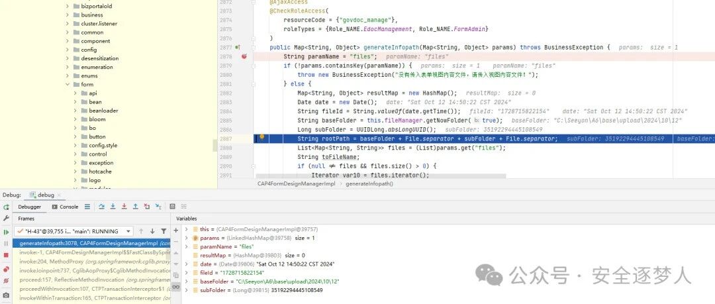Click line number 2884 in gutter
The height and width of the screenshot is (304, 715).
click(225, 111)
